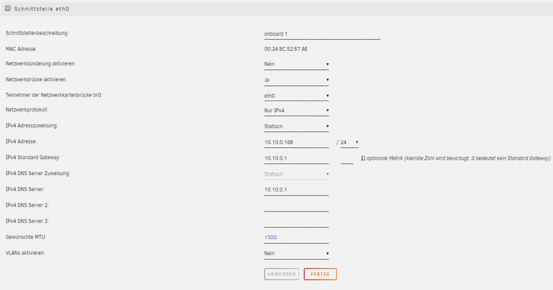
Task: Click the 'Netzwerkbündelung aktivieren:' label
Action: pos(40,64)
